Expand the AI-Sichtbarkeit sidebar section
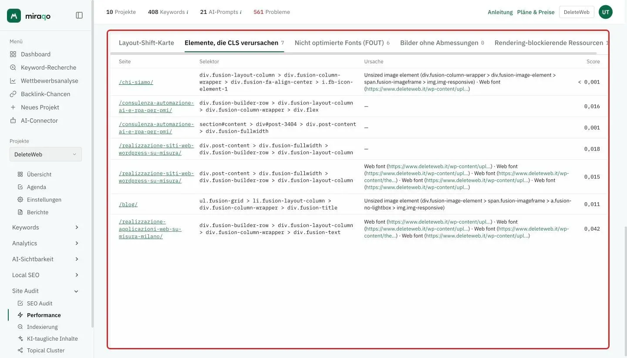 46,259
